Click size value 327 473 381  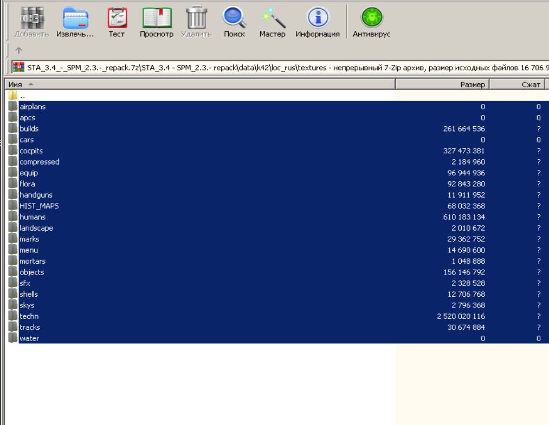(x=464, y=151)
